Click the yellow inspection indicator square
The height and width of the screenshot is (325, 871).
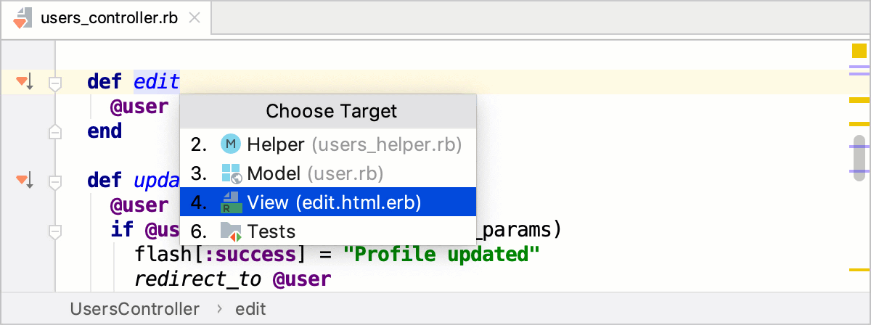[x=859, y=51]
